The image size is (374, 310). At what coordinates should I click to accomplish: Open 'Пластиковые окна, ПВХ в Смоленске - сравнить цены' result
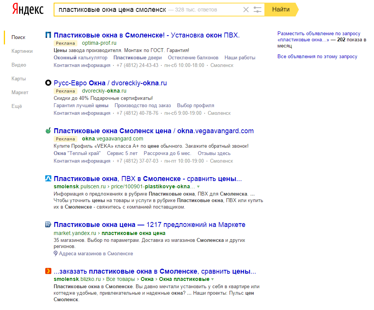point(148,179)
